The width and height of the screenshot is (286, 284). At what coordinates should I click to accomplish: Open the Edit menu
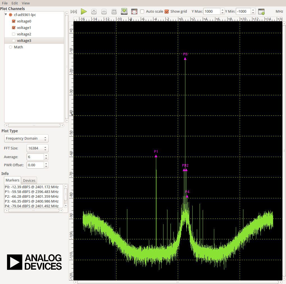coord(15,3)
